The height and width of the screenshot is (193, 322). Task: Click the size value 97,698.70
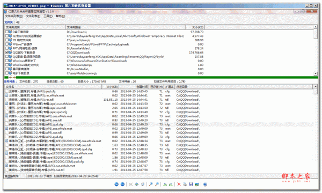[197, 32]
